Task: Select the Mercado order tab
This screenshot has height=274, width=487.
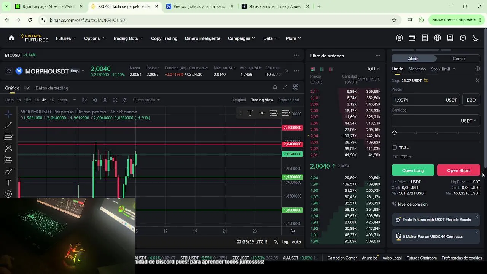Action: click(417, 69)
